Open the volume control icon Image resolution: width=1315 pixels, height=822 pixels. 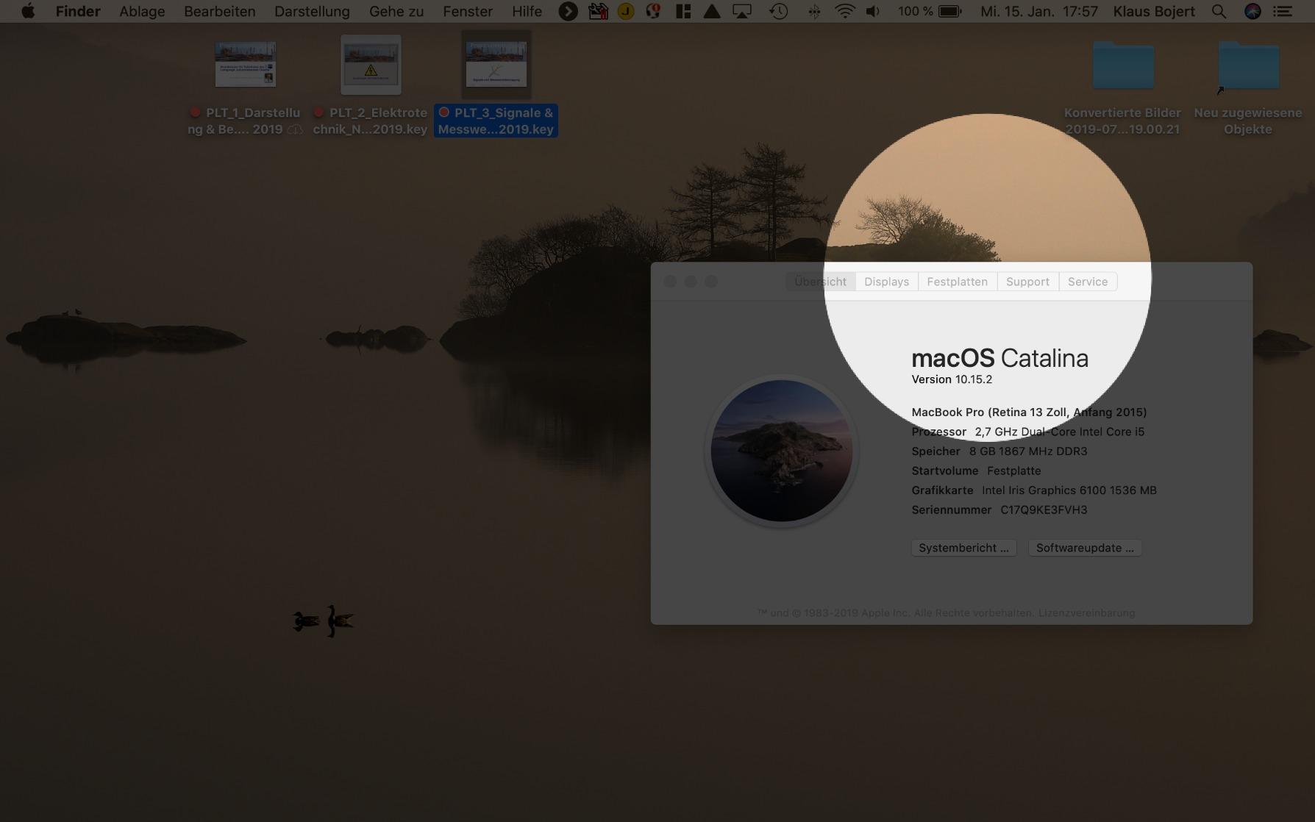(873, 11)
